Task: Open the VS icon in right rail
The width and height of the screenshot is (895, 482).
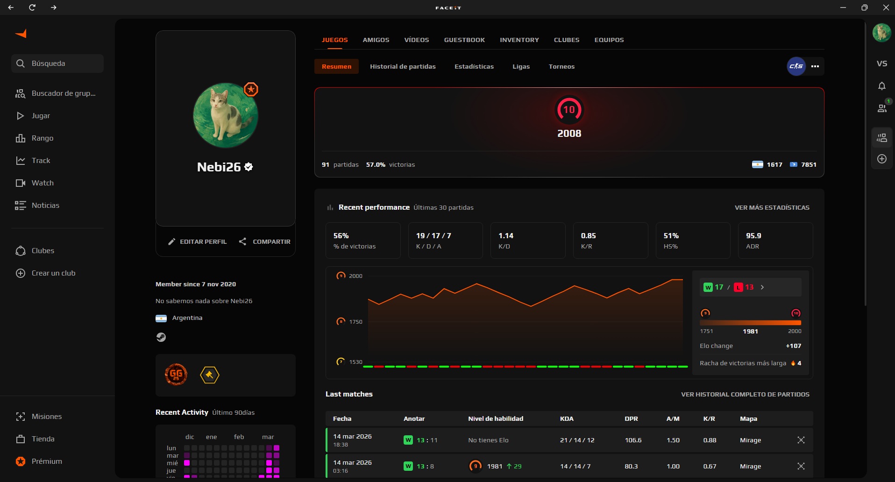Action: point(882,64)
